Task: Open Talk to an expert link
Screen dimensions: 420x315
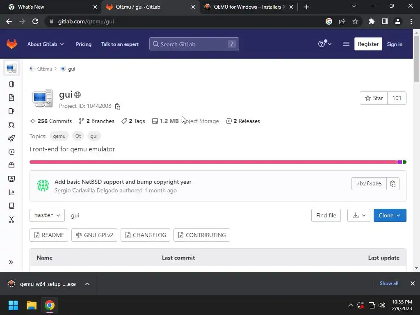Action: click(x=120, y=44)
